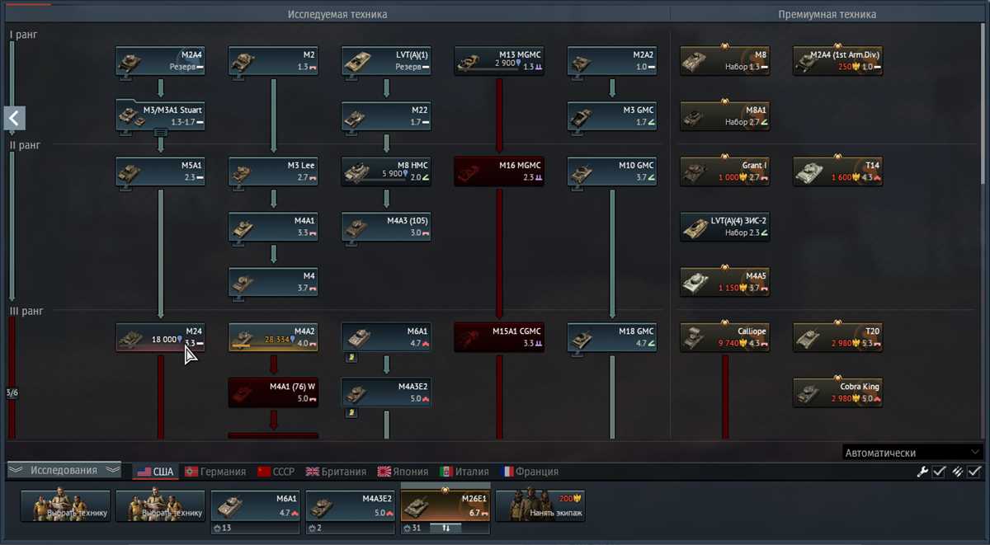Collapse the Исследования panel header
Viewport: 990px width, 545px height.
64,470
